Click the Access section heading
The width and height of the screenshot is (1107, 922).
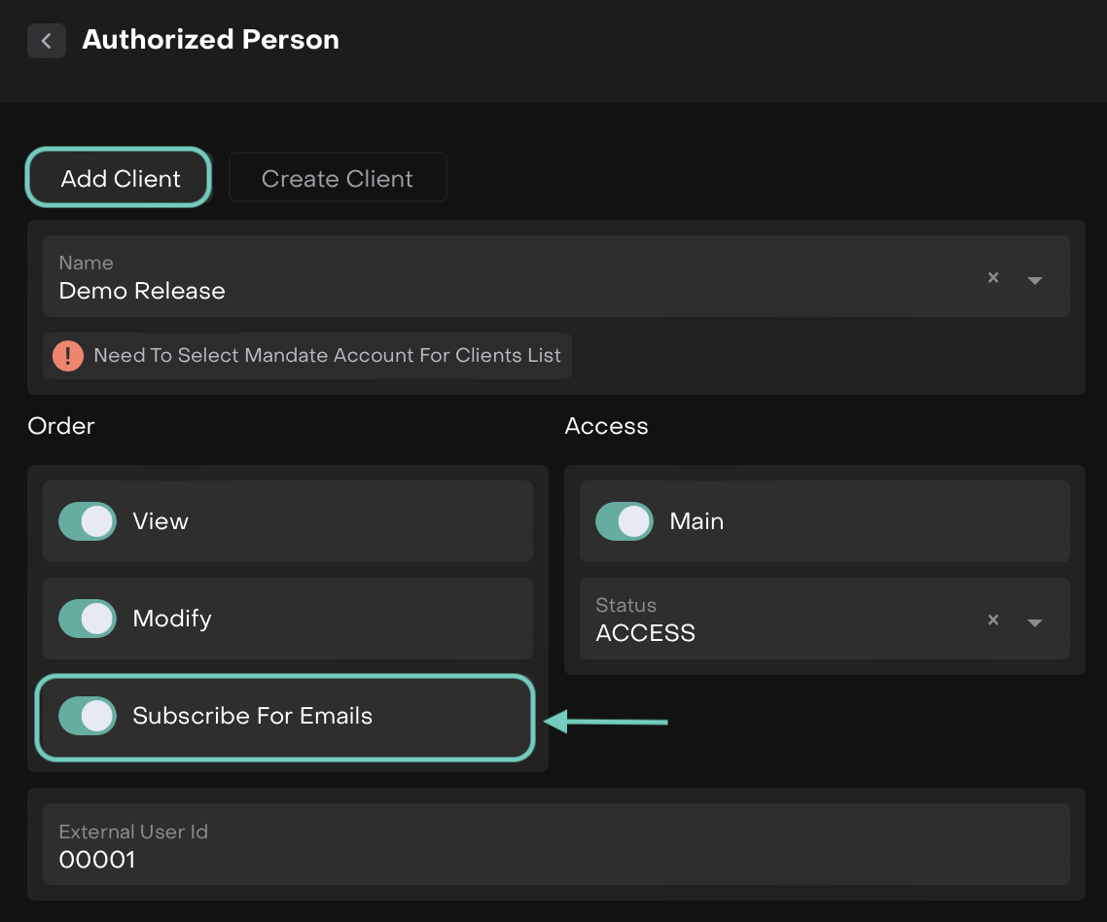coord(606,426)
